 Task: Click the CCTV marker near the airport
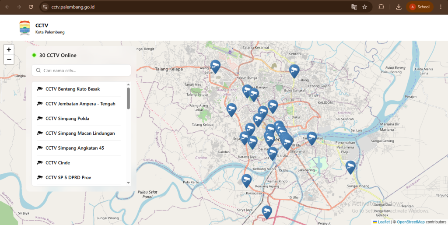215,66
